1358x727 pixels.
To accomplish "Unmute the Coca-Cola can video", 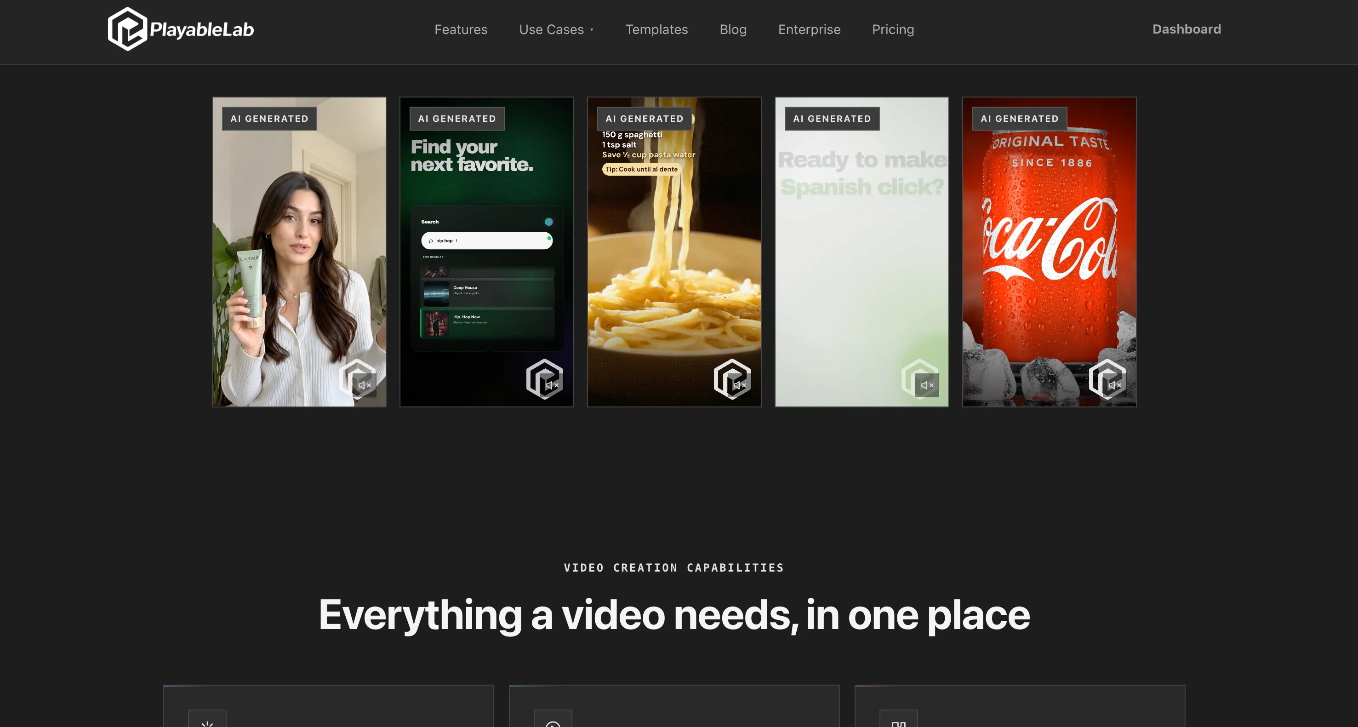I will (1114, 385).
